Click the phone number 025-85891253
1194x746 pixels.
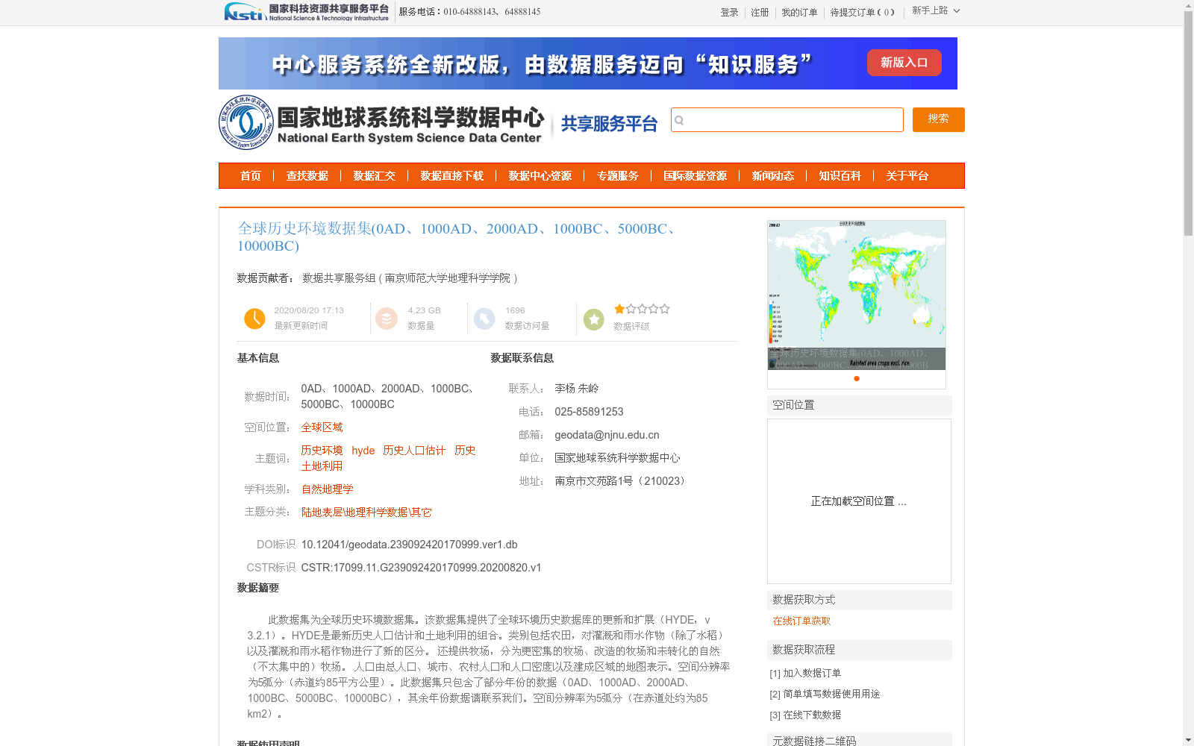(x=589, y=412)
